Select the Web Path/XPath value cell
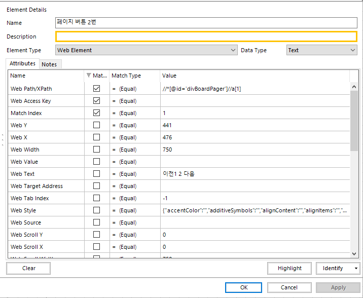This screenshot has height=298, width=363. (x=253, y=89)
